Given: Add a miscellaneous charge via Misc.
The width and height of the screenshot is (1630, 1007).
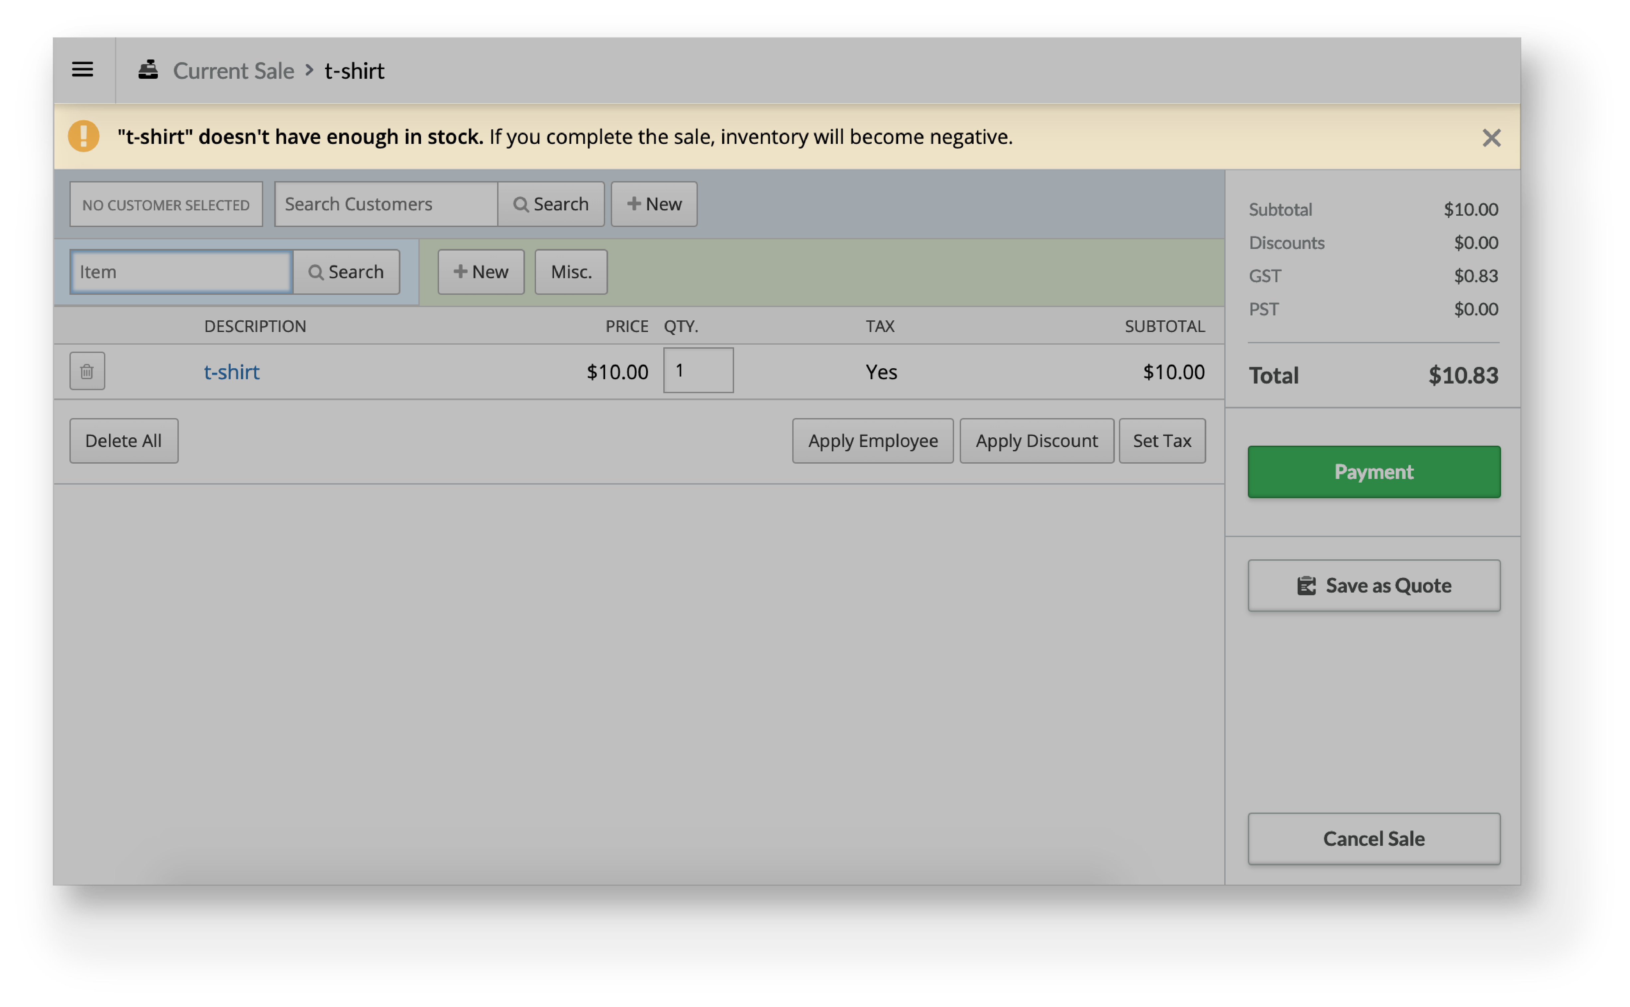Looking at the screenshot, I should [x=571, y=272].
